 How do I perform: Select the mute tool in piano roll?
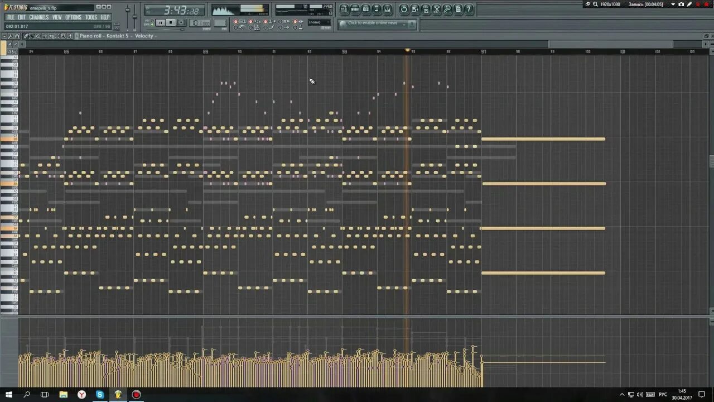(44, 36)
